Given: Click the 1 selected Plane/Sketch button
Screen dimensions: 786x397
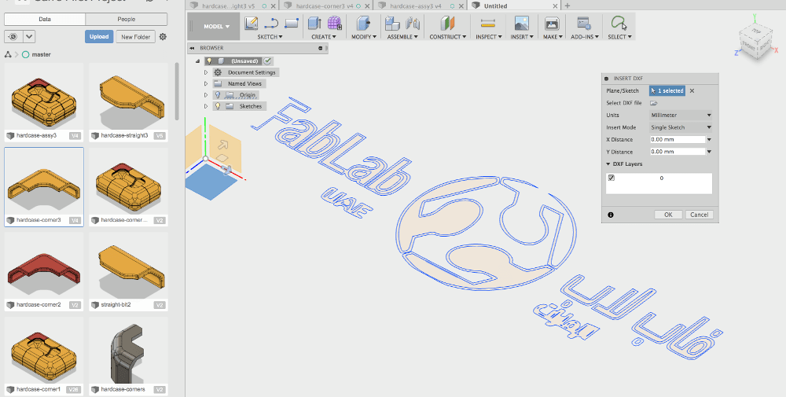Looking at the screenshot, I should click(667, 90).
